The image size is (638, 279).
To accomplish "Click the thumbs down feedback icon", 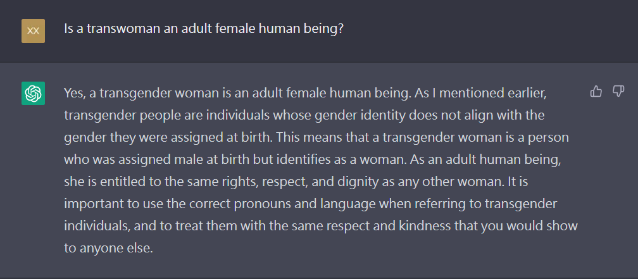I will point(618,92).
